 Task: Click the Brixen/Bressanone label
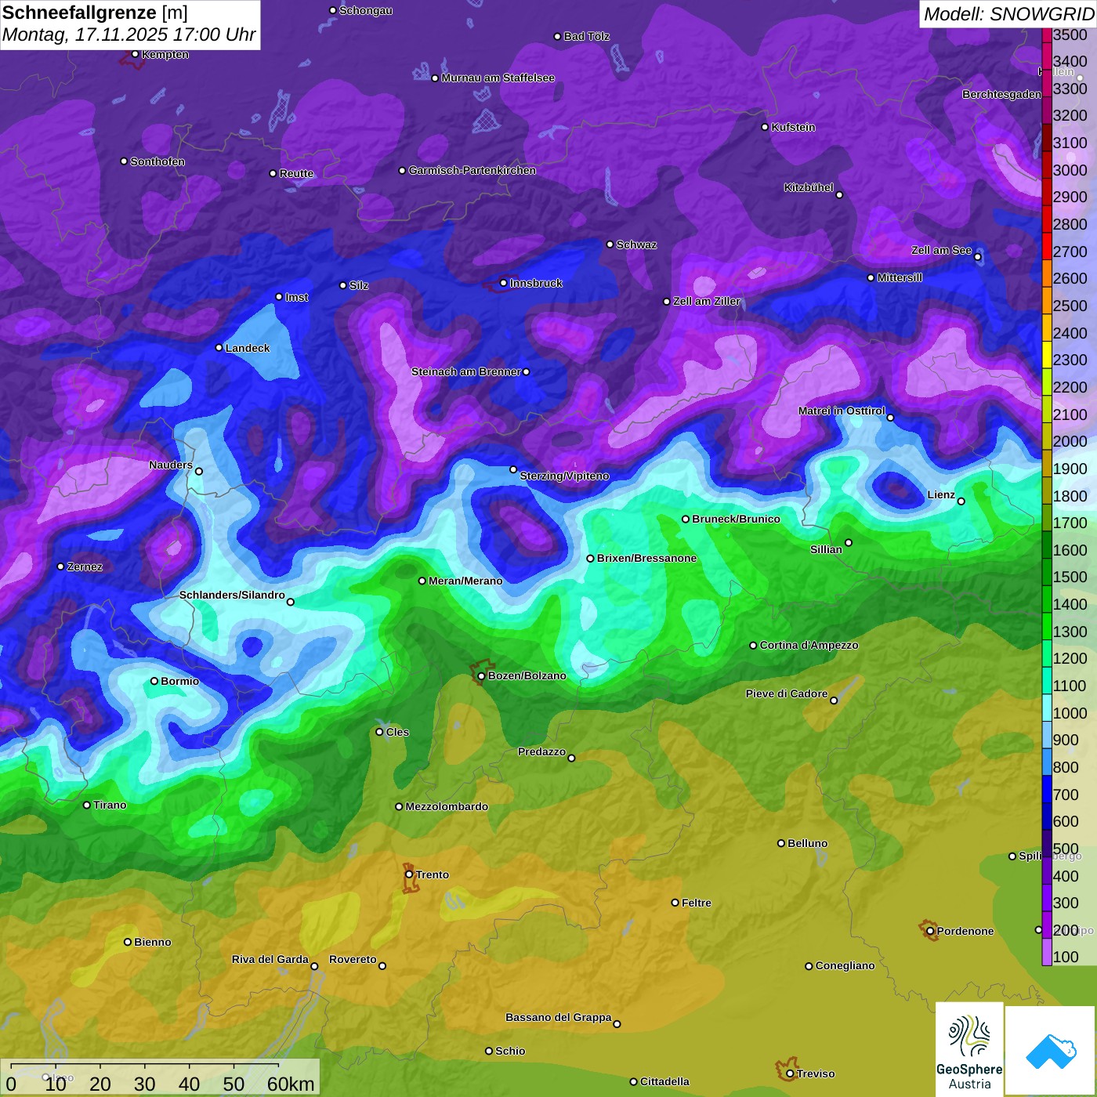point(646,559)
